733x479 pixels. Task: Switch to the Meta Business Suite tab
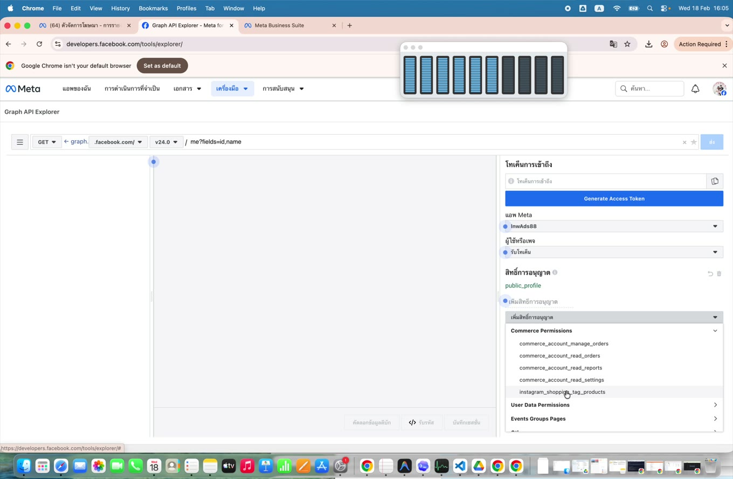[x=290, y=25]
